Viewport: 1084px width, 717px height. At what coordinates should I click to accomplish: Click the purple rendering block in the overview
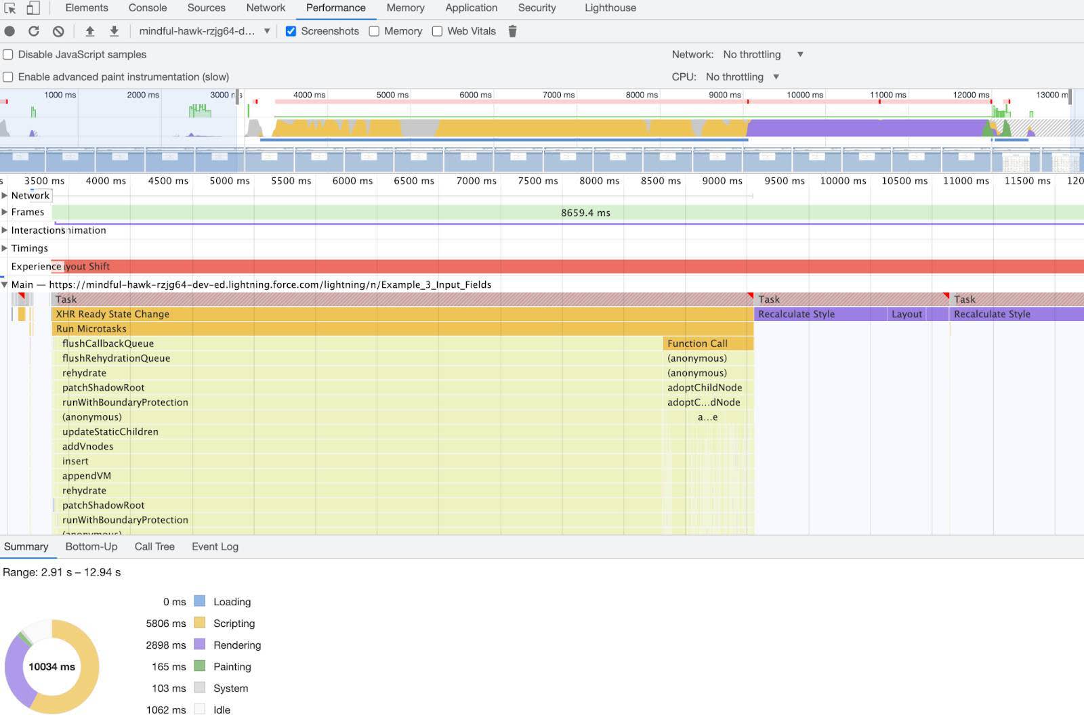[867, 128]
